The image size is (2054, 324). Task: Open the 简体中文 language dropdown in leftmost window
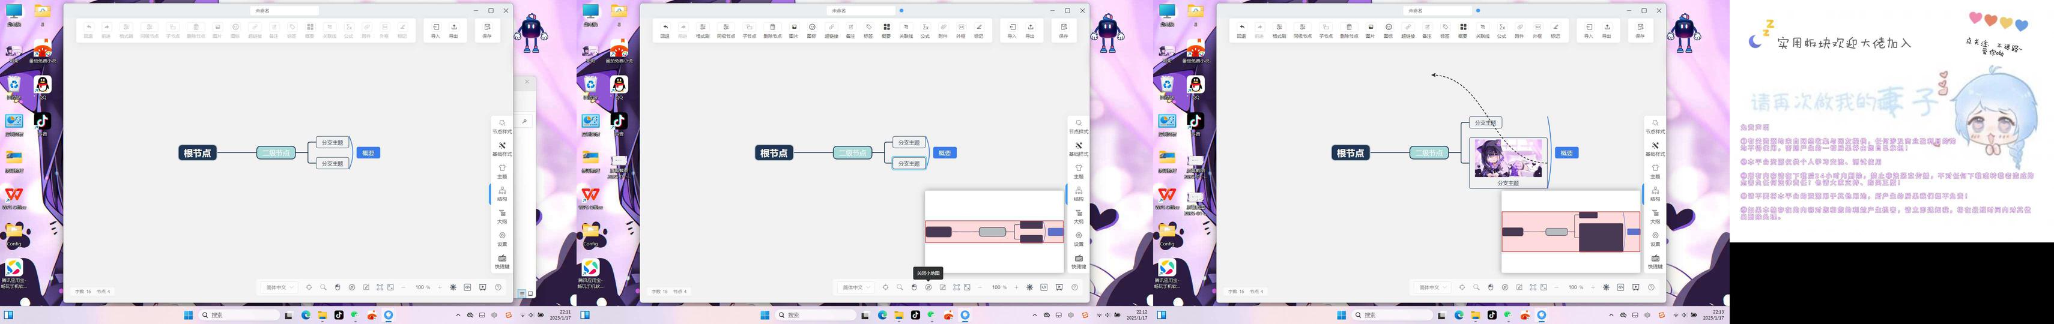pos(280,287)
